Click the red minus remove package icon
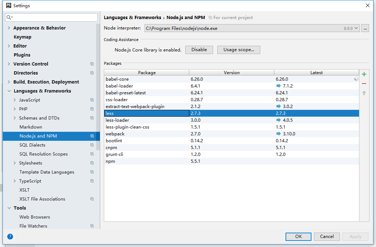Screen dimensions: 376x247 364,84
